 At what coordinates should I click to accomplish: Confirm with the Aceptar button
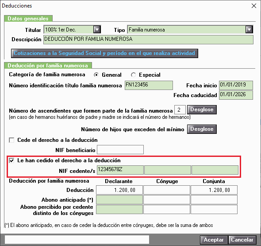pos(214,240)
